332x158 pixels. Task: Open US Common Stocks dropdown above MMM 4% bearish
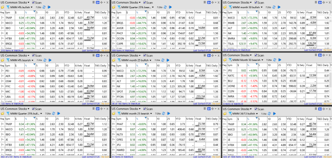coord(15,55)
